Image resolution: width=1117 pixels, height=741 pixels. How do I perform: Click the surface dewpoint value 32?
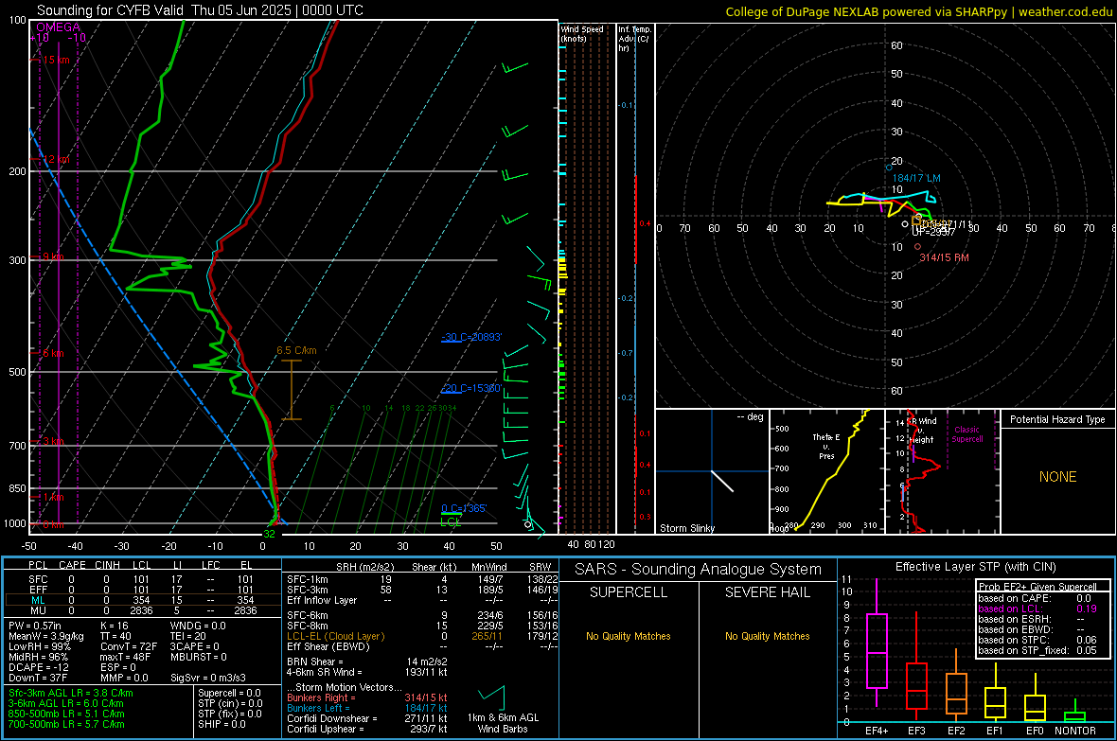click(269, 534)
